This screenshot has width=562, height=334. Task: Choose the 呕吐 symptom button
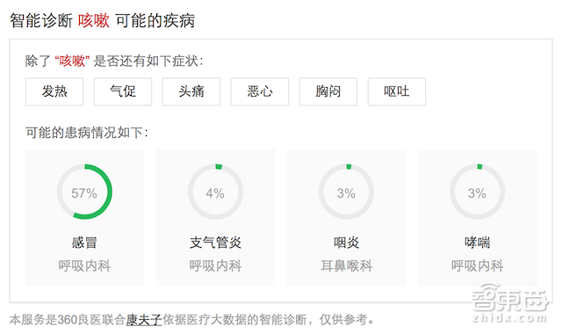(x=396, y=91)
